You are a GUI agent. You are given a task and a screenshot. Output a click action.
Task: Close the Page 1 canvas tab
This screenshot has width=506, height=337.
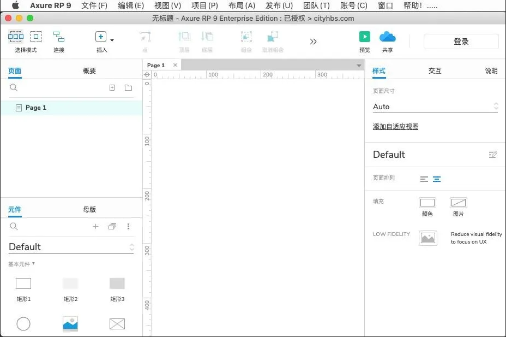pos(175,65)
